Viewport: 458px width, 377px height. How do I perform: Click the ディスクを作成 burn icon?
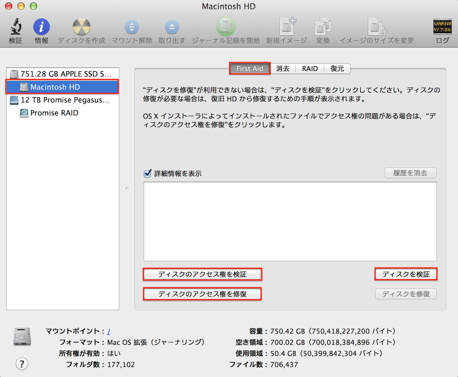(x=81, y=27)
